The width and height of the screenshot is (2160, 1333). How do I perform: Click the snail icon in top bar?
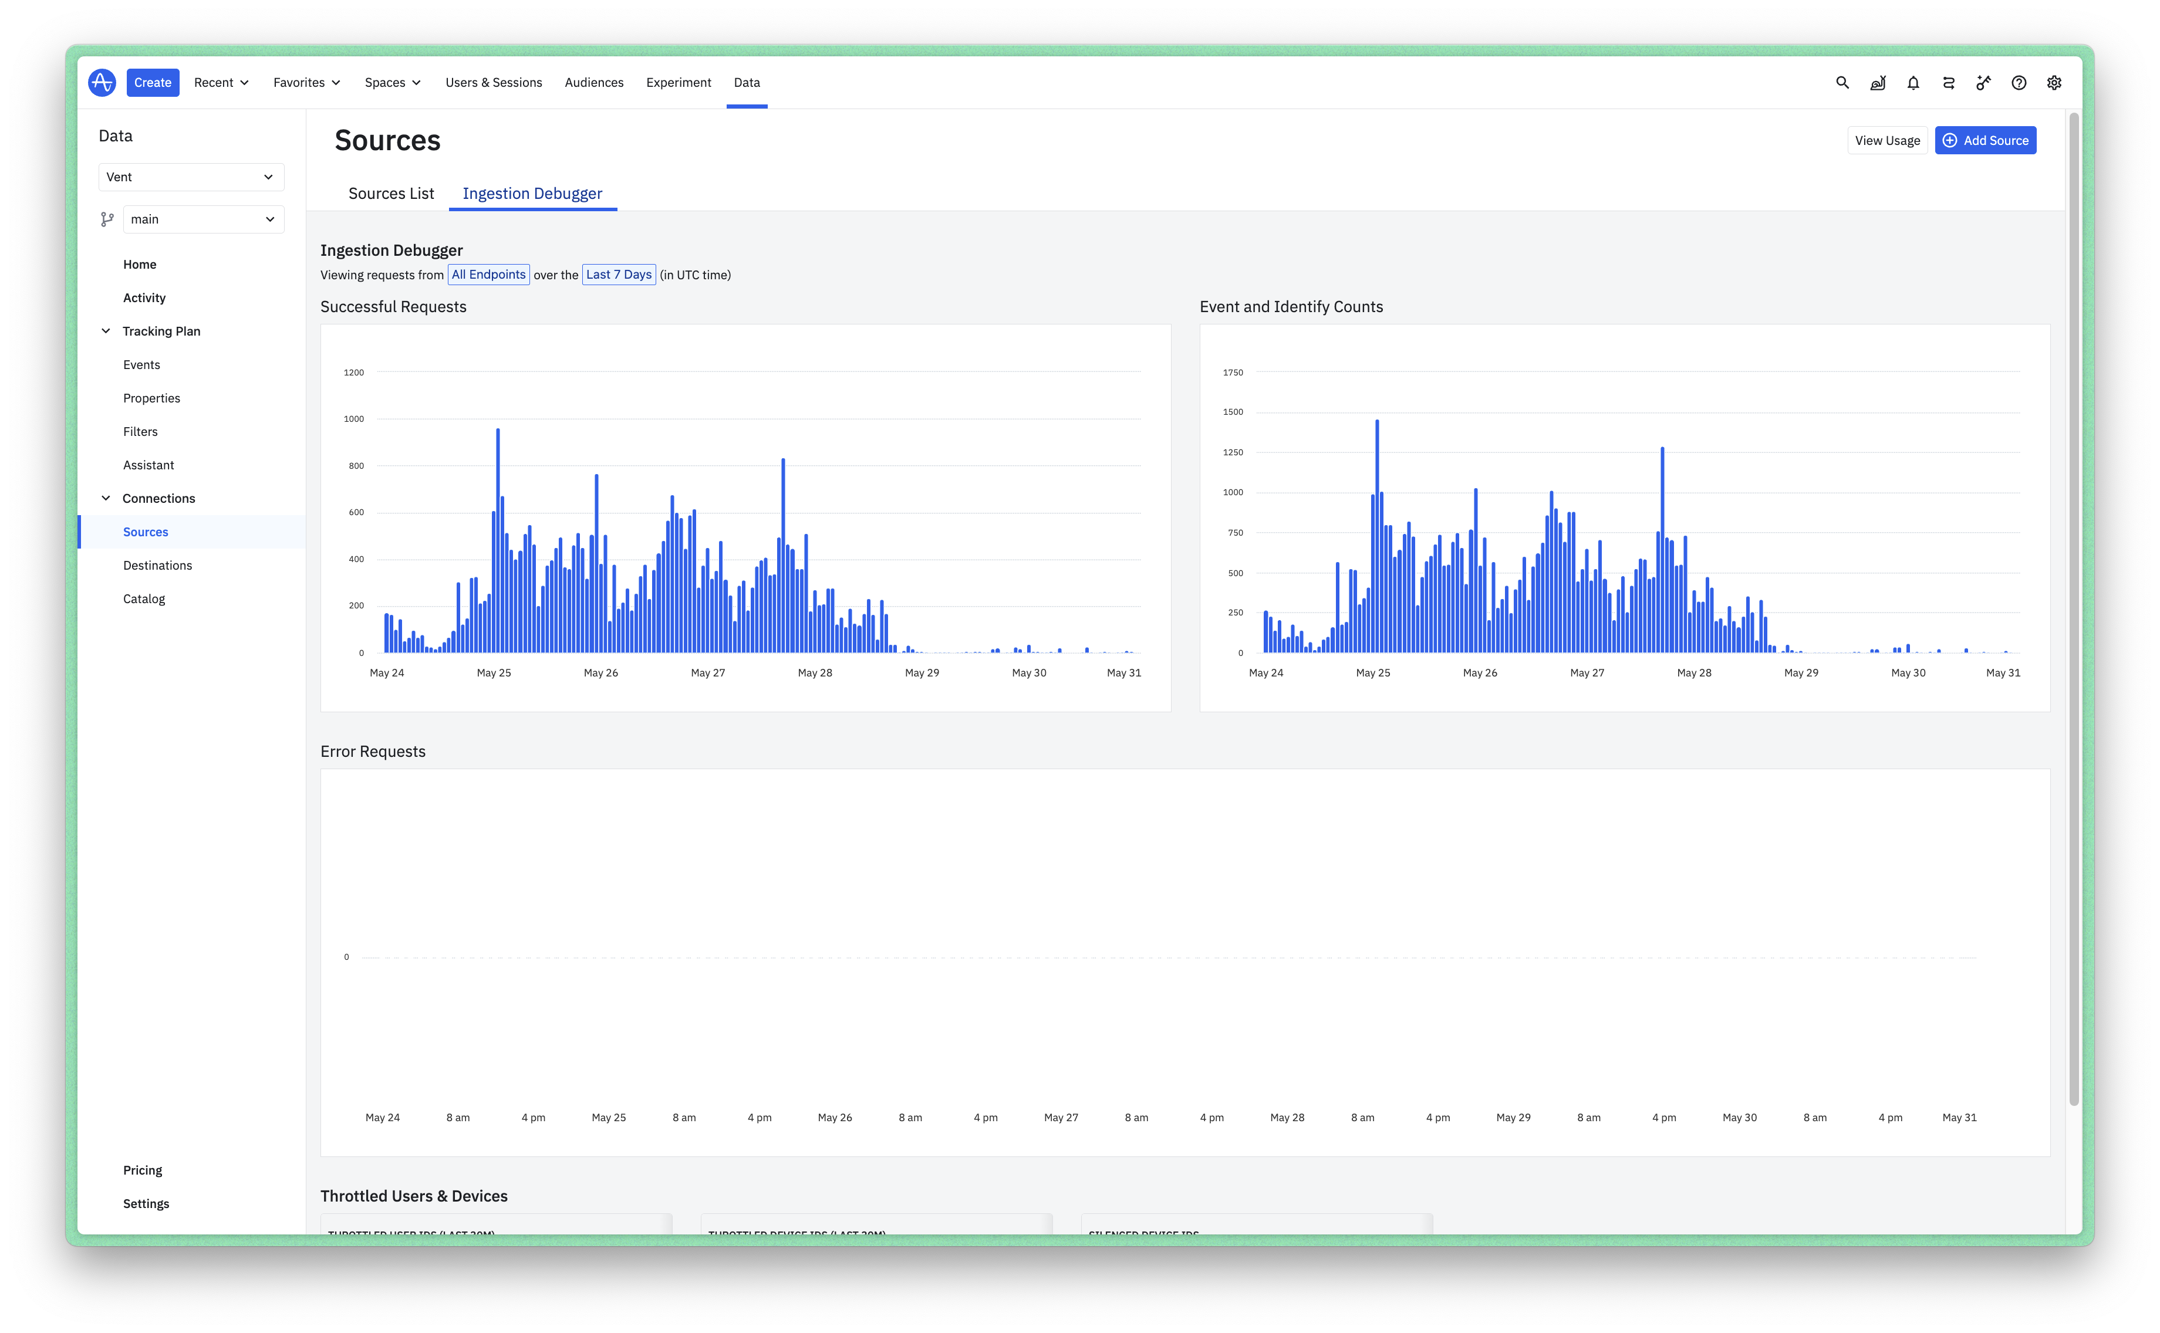pyautogui.click(x=1878, y=83)
